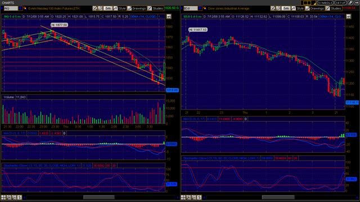Open Drawings tools for the Dow Jones chart

315,8
